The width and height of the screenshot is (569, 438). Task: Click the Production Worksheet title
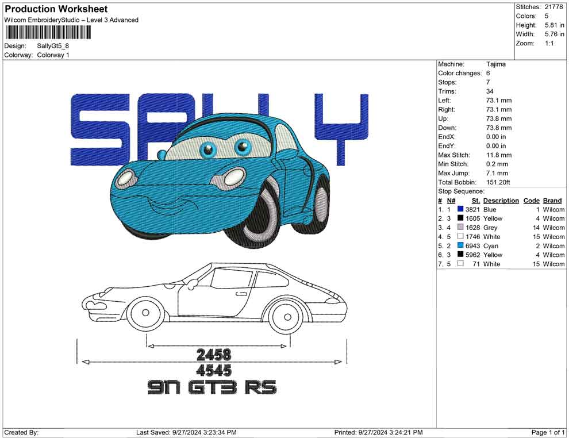click(56, 9)
